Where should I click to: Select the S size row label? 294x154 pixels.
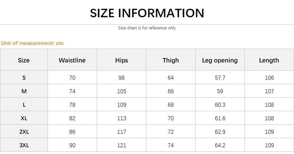24,78
